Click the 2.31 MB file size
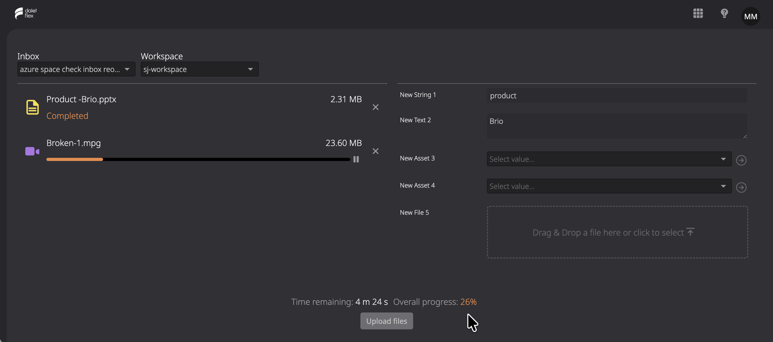 tap(346, 99)
